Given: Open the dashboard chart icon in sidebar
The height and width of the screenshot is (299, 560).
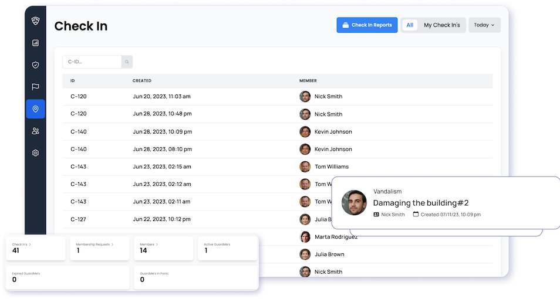Looking at the screenshot, I should click(35, 43).
